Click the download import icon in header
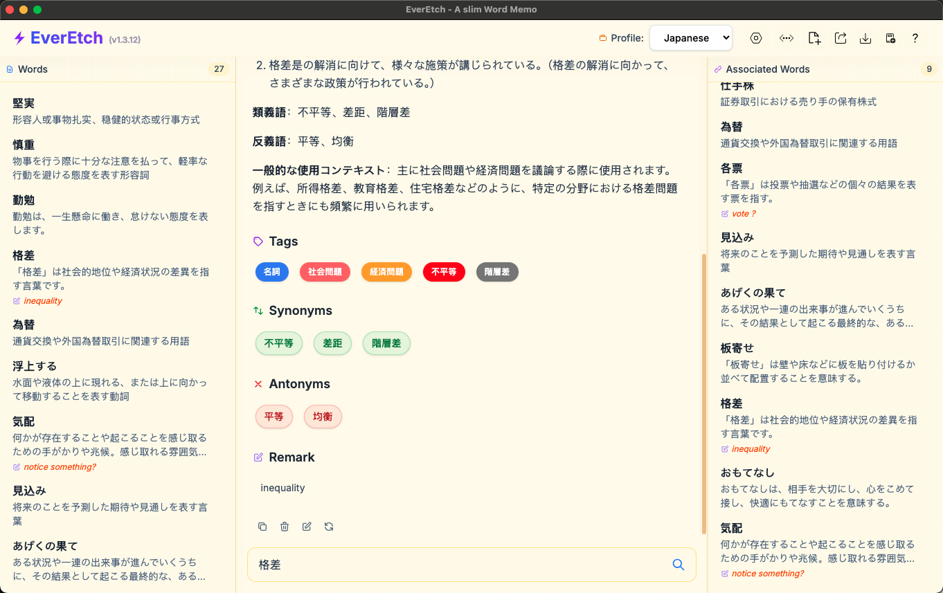 [865, 38]
